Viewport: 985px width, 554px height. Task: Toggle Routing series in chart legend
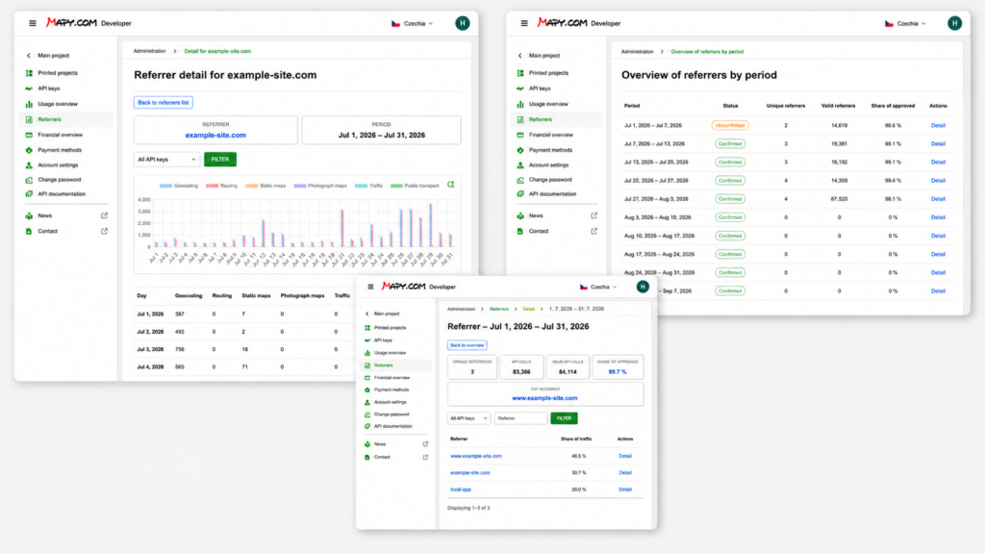tap(222, 186)
